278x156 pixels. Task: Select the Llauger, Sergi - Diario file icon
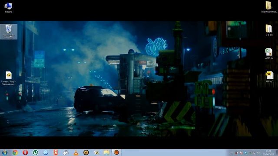8,78
